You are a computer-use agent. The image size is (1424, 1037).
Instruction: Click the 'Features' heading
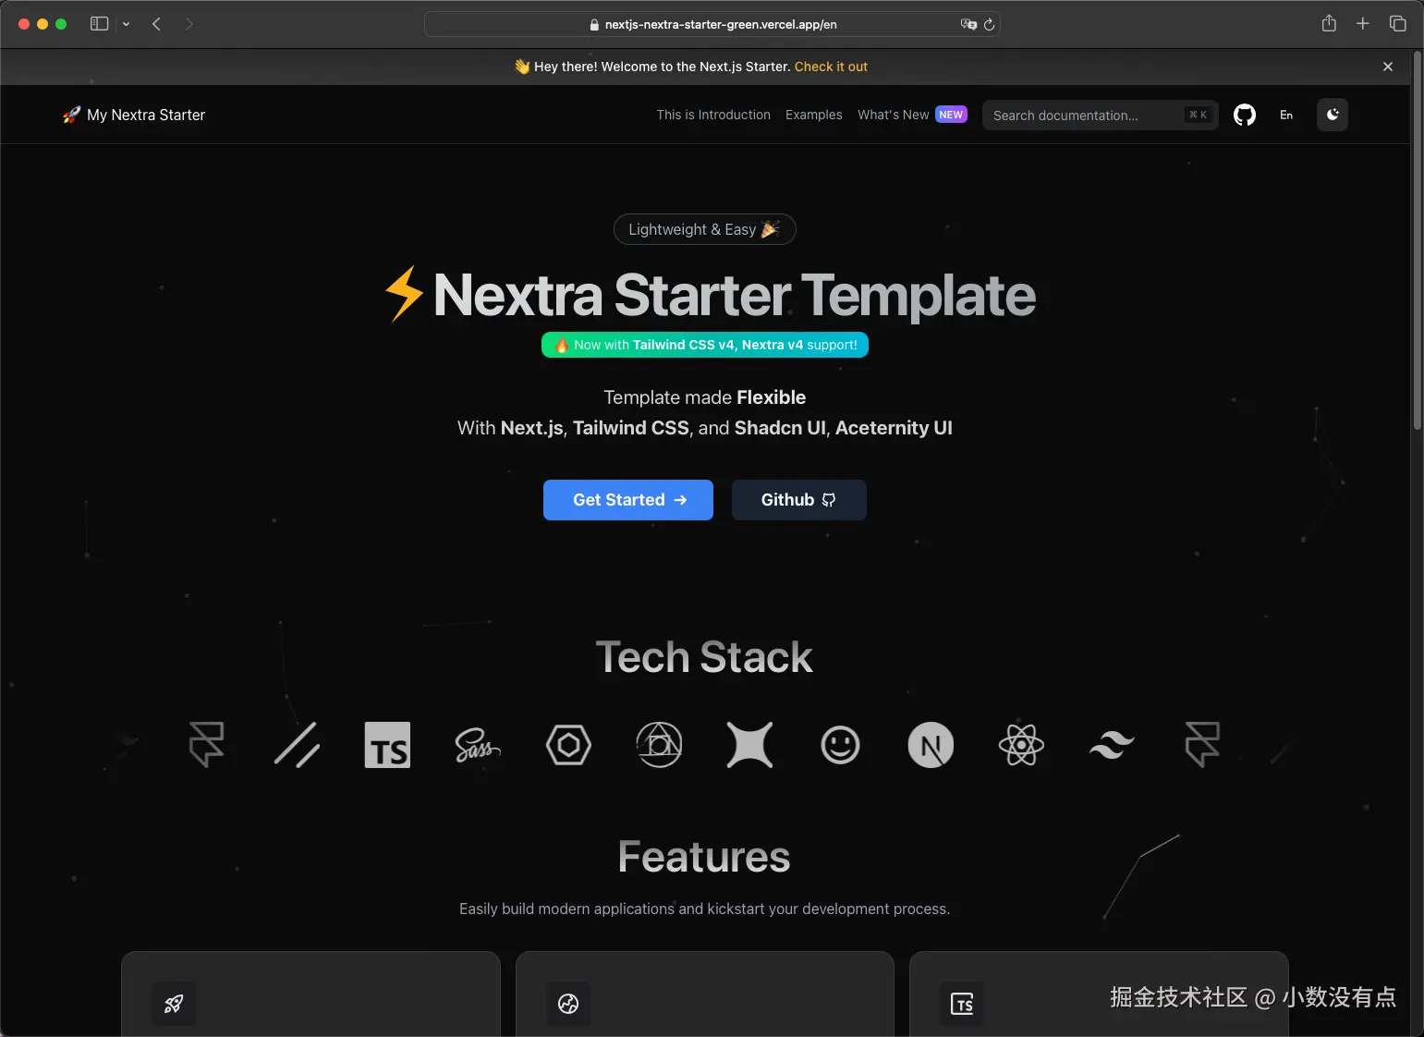pyautogui.click(x=704, y=857)
